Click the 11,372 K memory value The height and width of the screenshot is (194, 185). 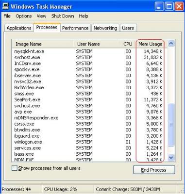coord(153,99)
